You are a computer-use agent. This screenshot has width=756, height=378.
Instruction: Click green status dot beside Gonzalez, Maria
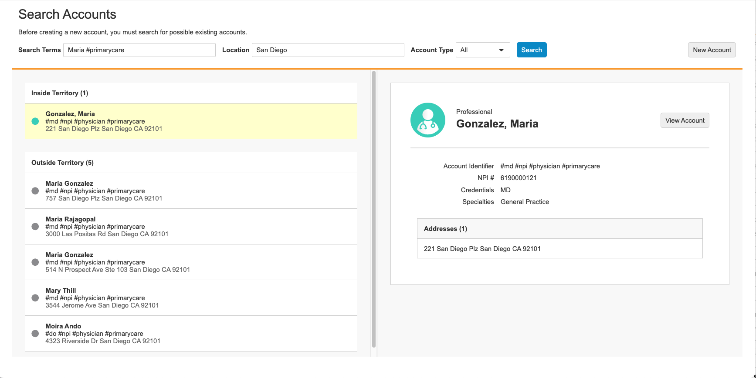(x=35, y=121)
